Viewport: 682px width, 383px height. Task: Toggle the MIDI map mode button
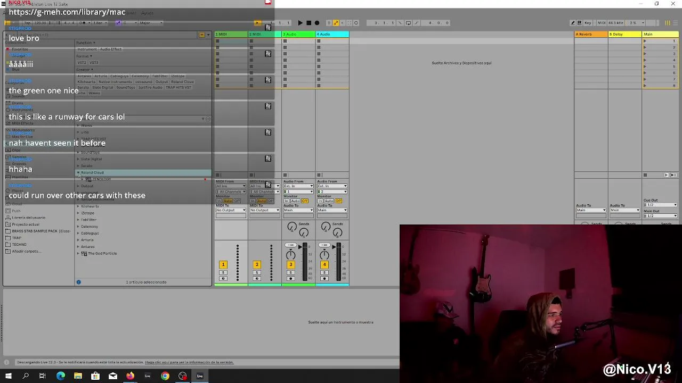coord(602,23)
